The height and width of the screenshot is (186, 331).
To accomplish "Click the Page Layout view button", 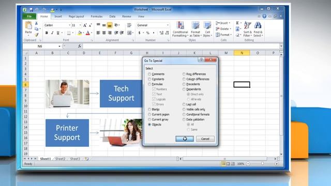I will coord(228,164).
